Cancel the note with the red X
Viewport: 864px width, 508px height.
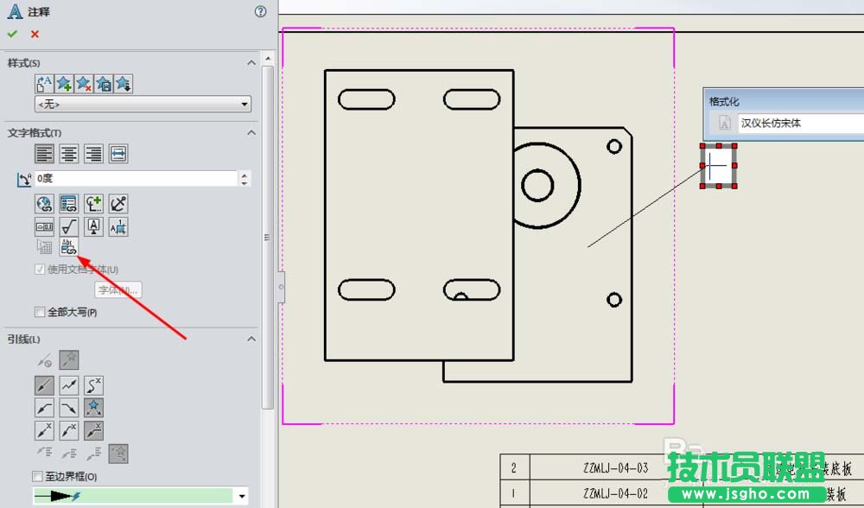pos(35,35)
